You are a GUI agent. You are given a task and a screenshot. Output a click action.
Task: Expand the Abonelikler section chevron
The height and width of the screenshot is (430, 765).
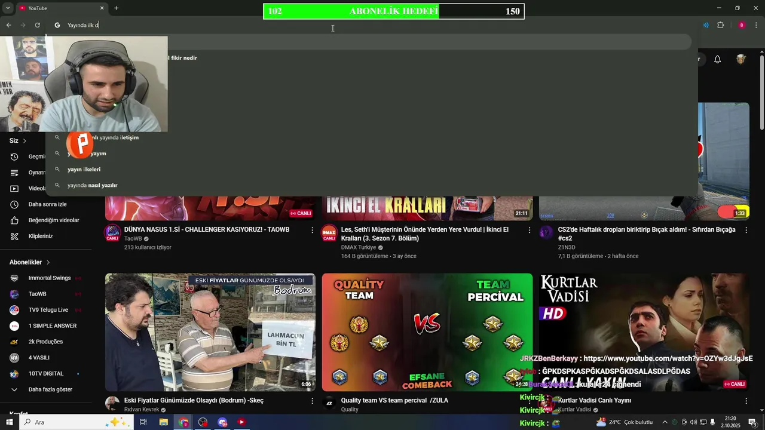pyautogui.click(x=48, y=262)
